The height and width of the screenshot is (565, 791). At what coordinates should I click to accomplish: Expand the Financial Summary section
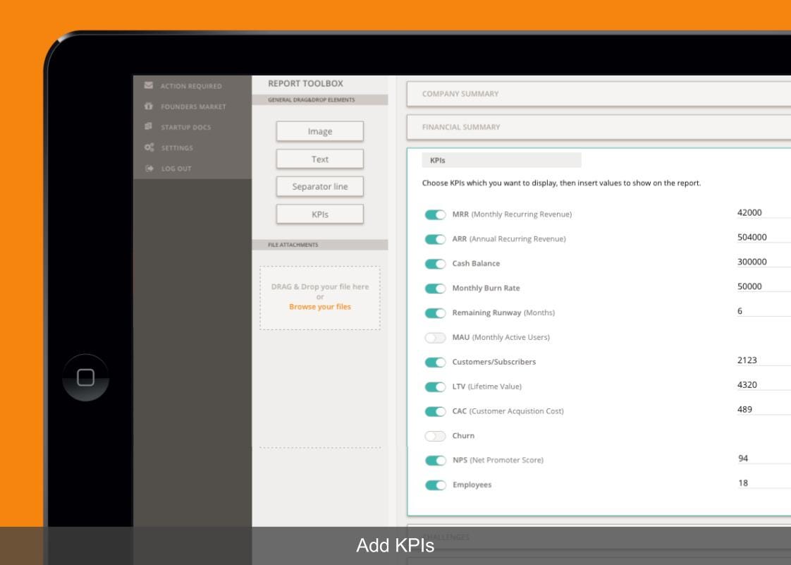tap(599, 127)
